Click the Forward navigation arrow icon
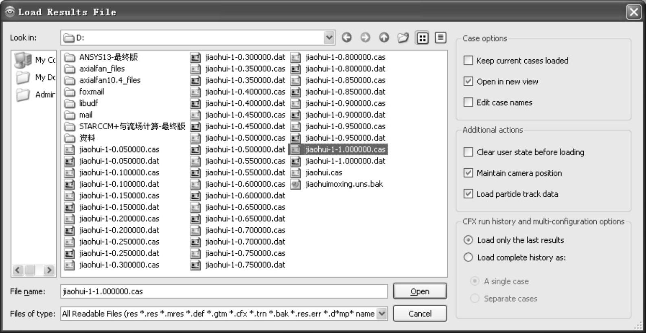This screenshot has width=646, height=333. [x=365, y=38]
